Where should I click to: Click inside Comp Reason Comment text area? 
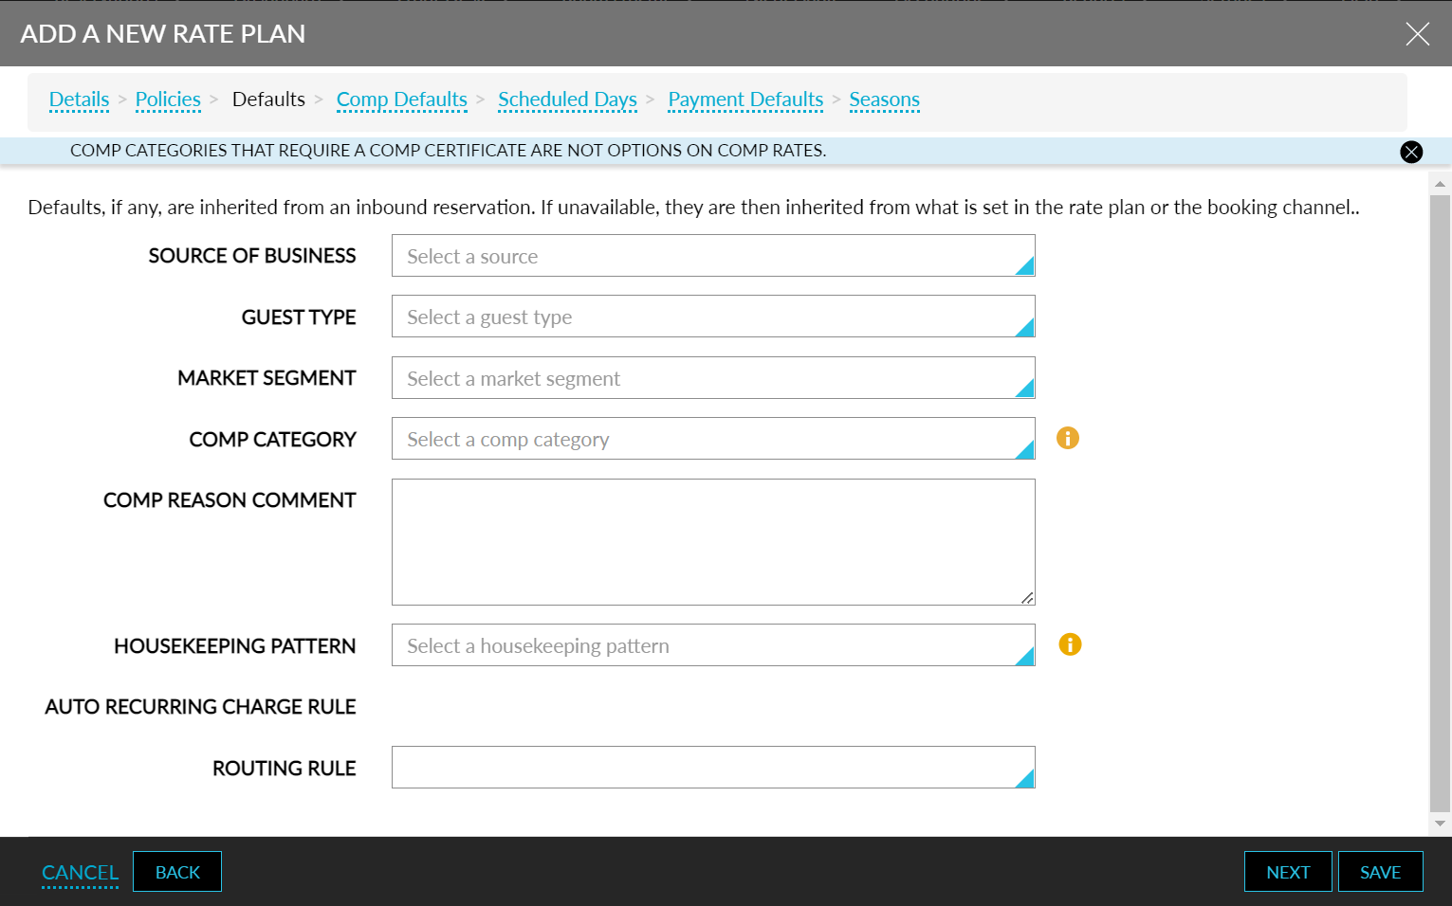coord(712,541)
